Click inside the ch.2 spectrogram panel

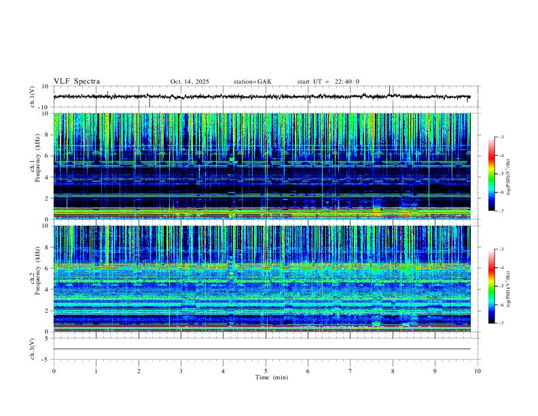(262, 279)
